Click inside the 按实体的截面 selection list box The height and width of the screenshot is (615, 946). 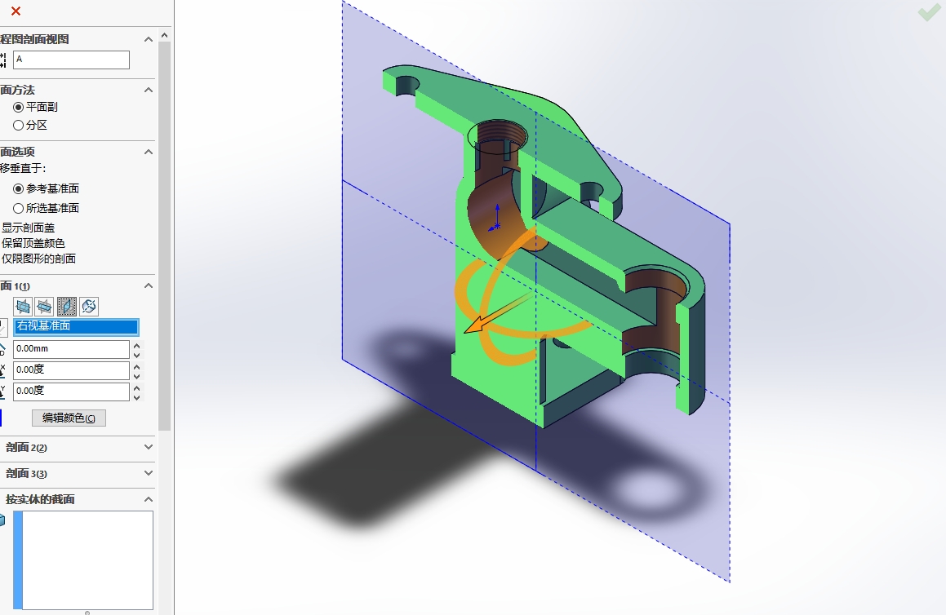(x=83, y=560)
